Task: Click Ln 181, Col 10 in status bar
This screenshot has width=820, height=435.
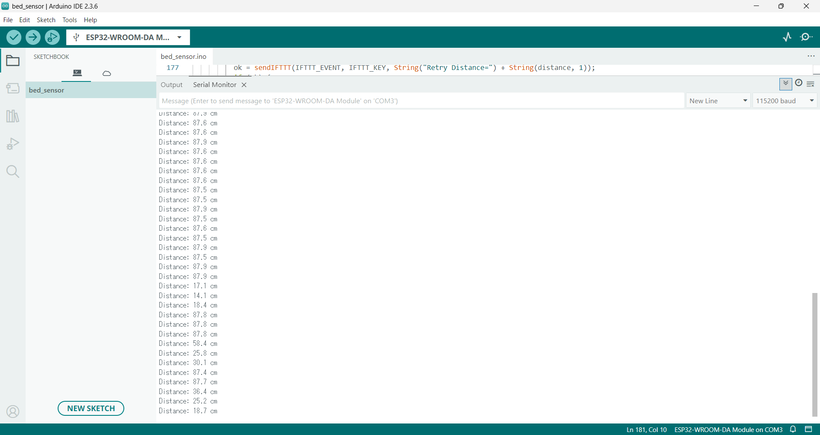Action: 647,430
